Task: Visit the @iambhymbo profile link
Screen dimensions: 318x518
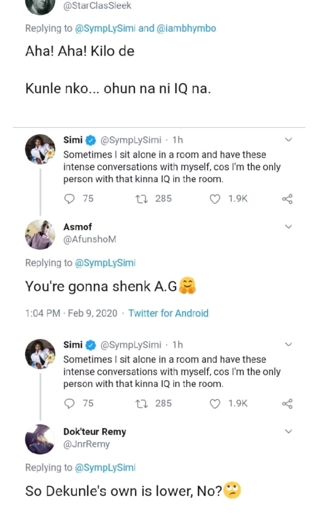Action: tap(186, 28)
